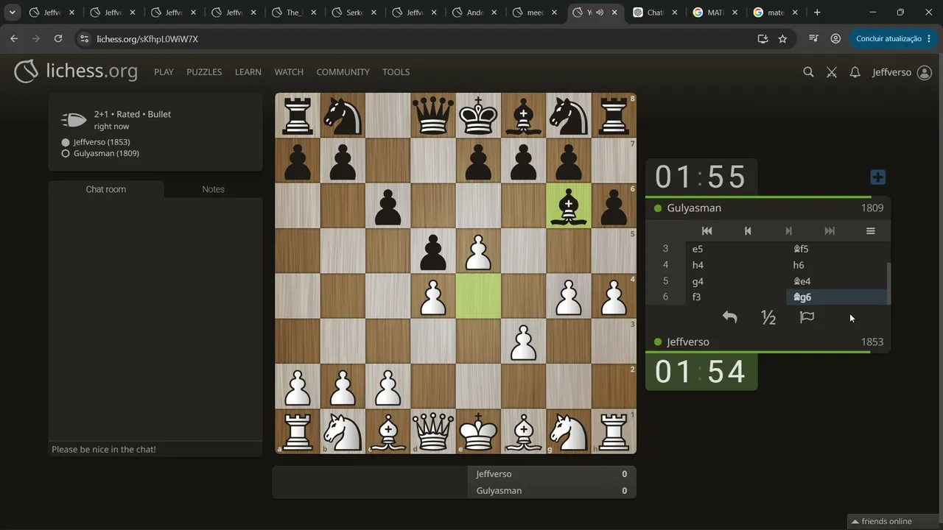Select the white king on e1
The image size is (943, 530).
pos(478,431)
